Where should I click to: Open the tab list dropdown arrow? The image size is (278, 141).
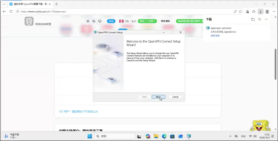[x=4, y=4]
